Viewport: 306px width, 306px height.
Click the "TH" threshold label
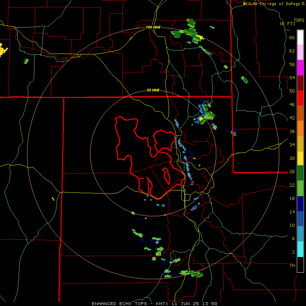292,266
